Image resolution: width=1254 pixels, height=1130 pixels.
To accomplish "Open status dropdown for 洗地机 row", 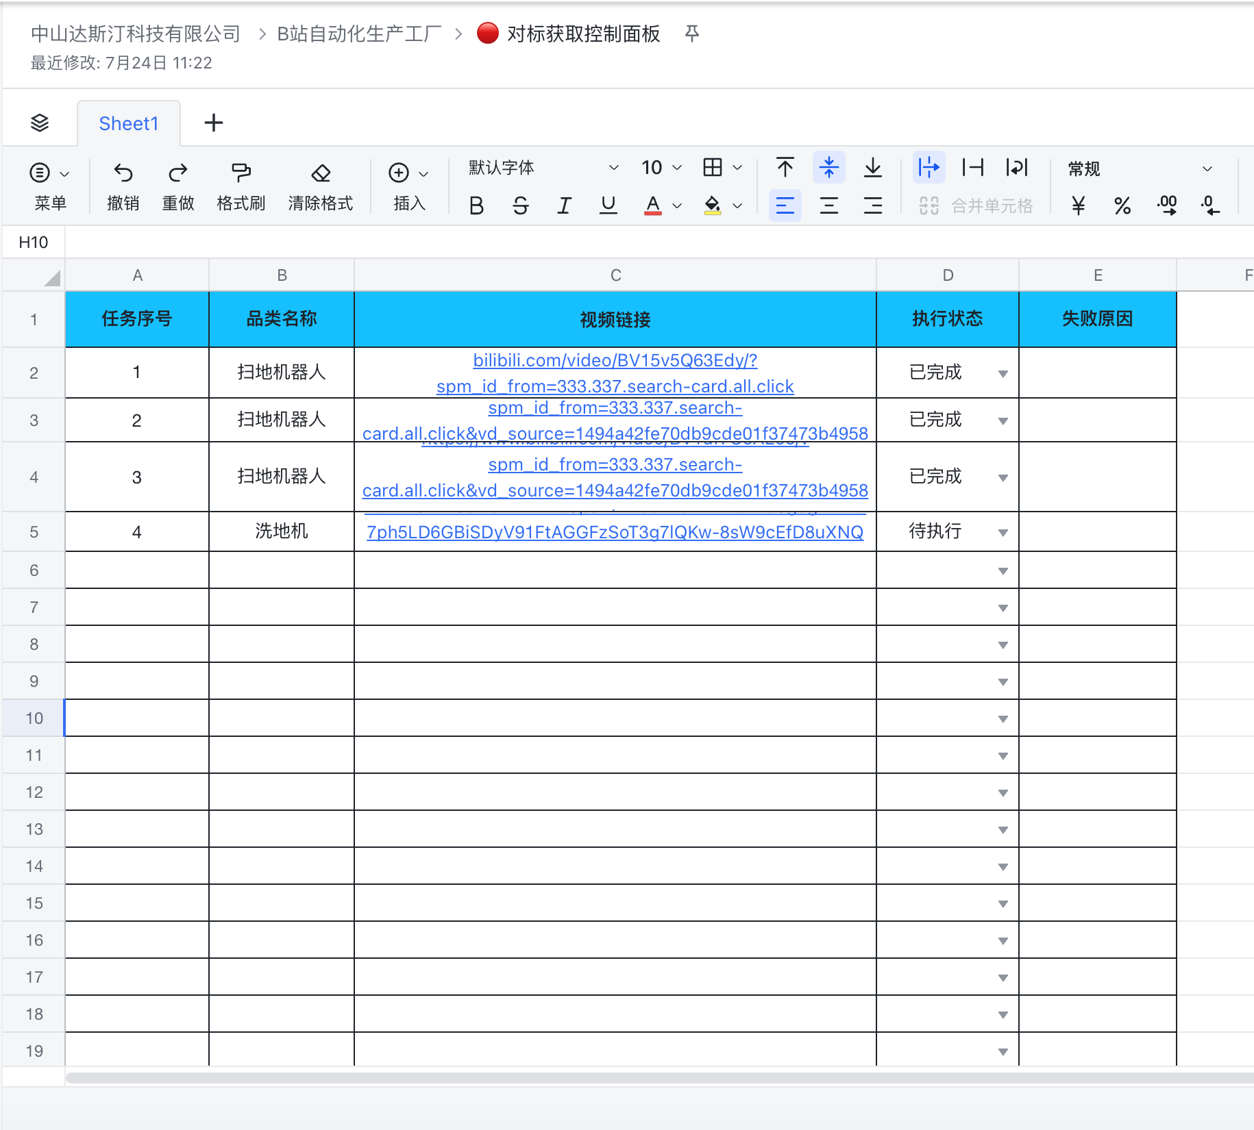I will click(1003, 532).
